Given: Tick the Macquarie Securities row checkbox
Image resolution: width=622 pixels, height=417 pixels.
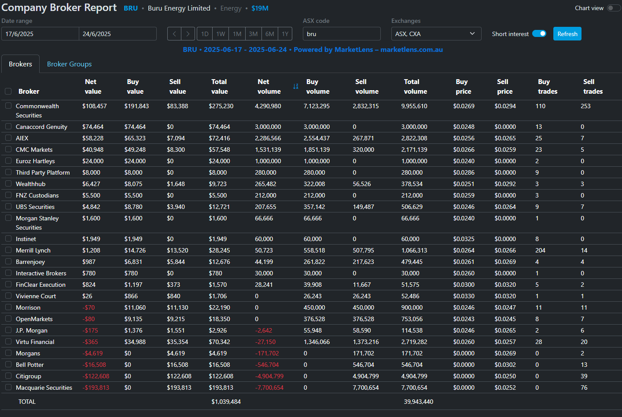Looking at the screenshot, I should tap(8, 387).
